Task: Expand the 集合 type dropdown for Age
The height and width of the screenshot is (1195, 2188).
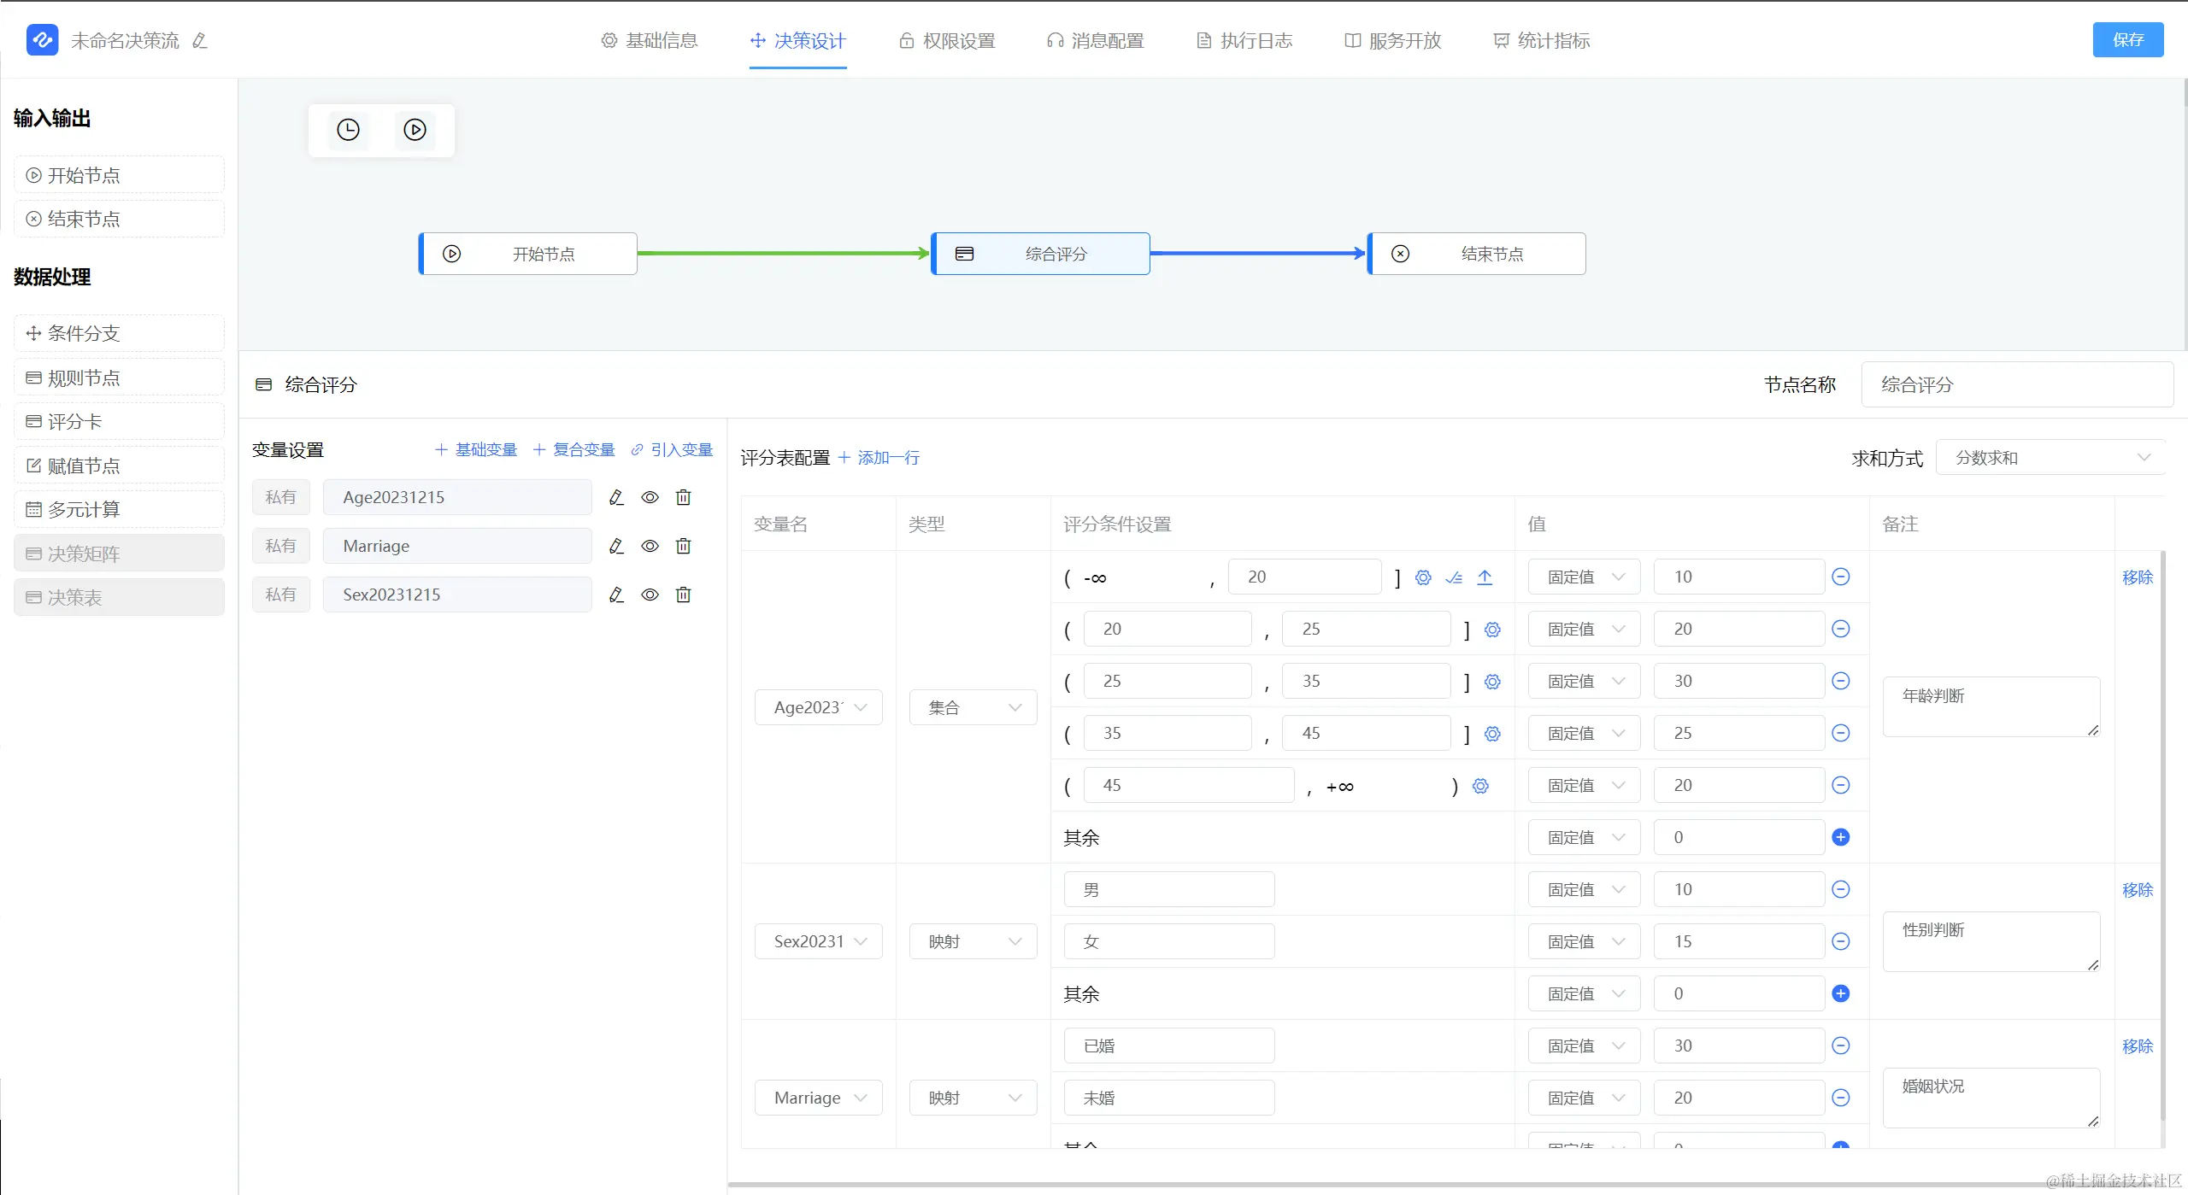Action: 973,707
